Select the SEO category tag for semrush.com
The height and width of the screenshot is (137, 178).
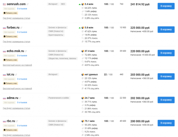point(63,4)
